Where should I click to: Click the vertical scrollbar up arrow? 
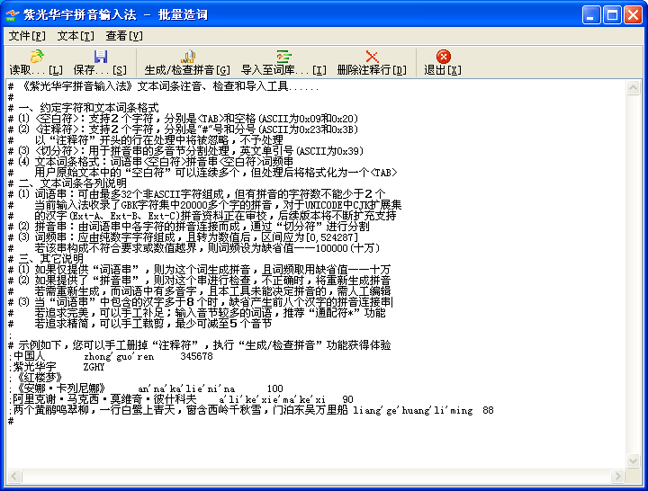(634, 87)
